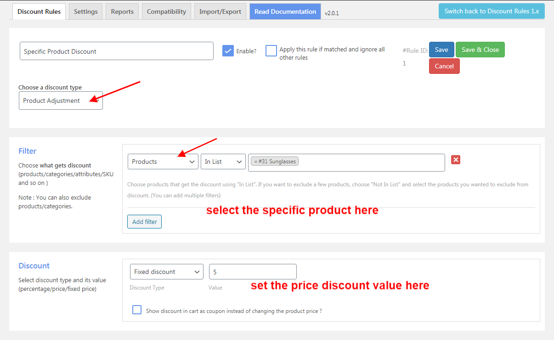The width and height of the screenshot is (554, 340).
Task: Enable showing discount in cart as coupon
Action: [136, 310]
